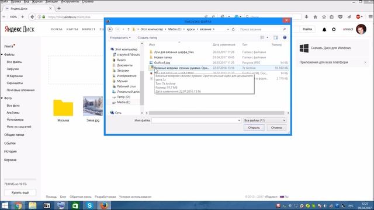Click the dialog horizontal scrollbar

216,113
